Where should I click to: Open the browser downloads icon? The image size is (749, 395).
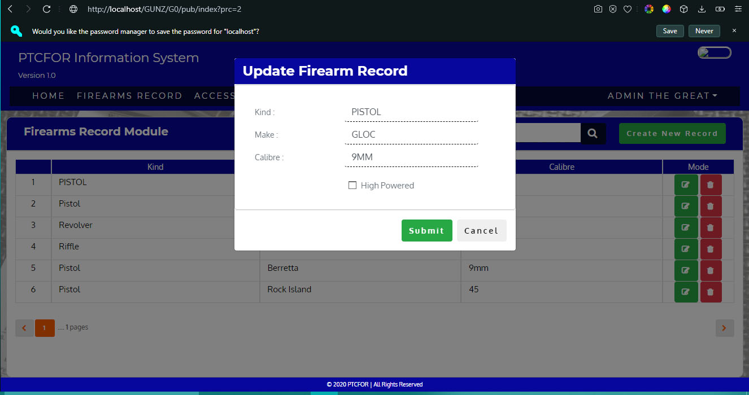point(702,9)
